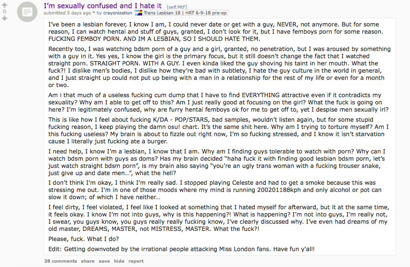Click the 'Edit: Getting downvoted' line at the bottom

click(x=182, y=249)
